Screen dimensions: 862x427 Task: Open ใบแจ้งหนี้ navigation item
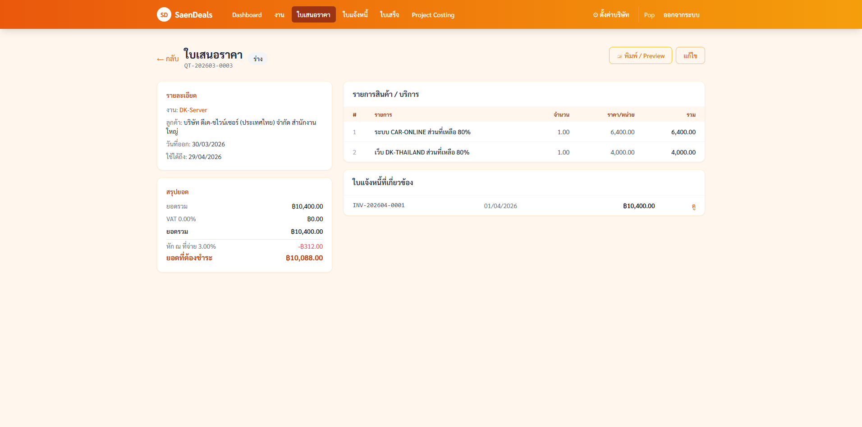tap(355, 15)
